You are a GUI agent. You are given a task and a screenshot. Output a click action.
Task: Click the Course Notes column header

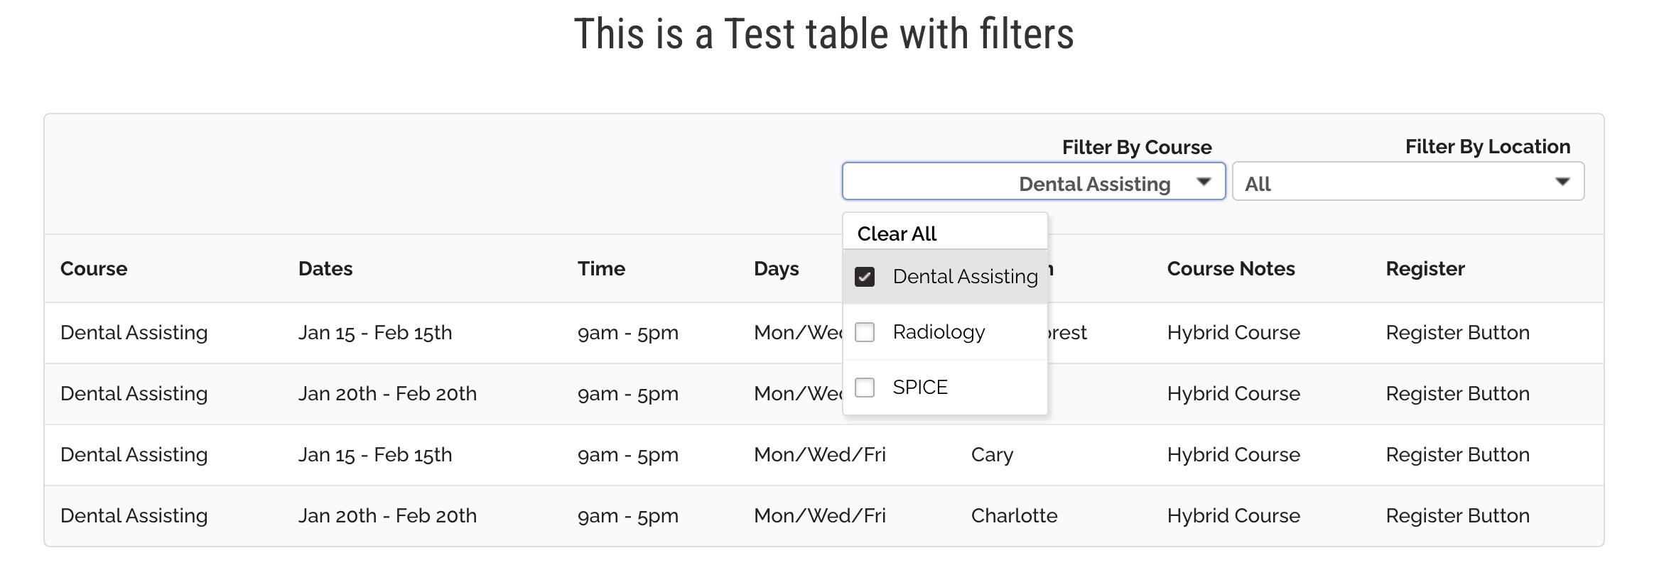pos(1231,269)
